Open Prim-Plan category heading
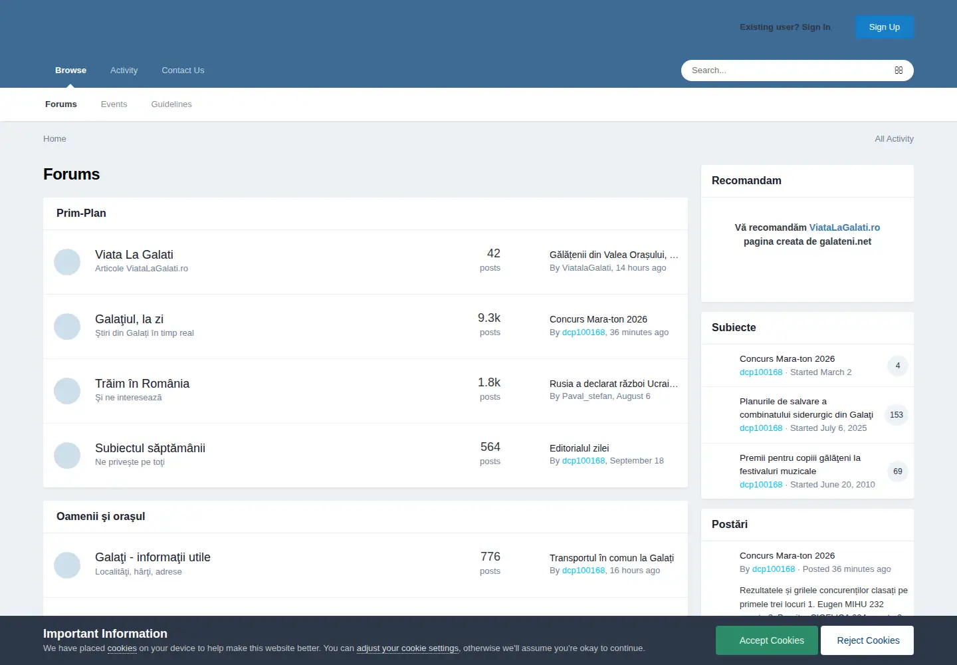The width and height of the screenshot is (957, 665). 81,213
